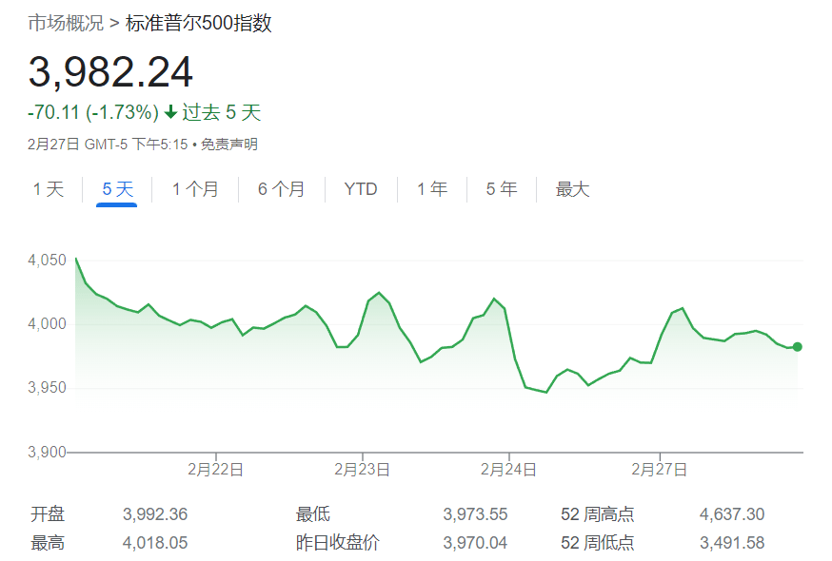The width and height of the screenshot is (832, 561).
Task: Click the chart's endpoint dot marker
Action: (x=797, y=347)
